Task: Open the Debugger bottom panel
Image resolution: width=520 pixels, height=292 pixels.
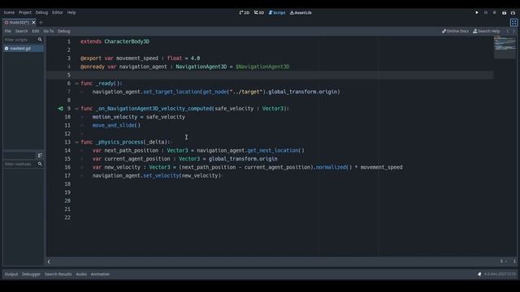Action: point(31,274)
